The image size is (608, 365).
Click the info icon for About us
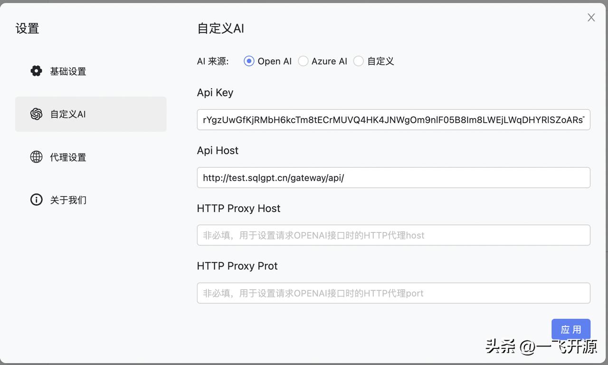click(x=36, y=200)
